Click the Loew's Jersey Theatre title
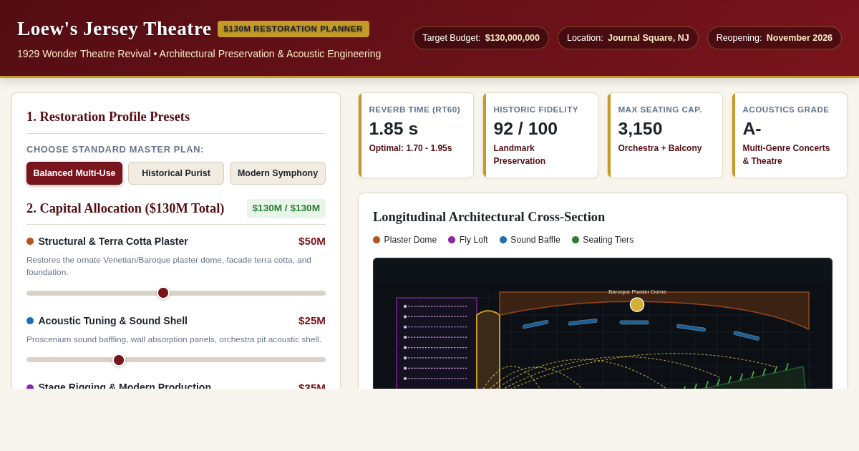Screen dimensions: 859x451 tap(115, 29)
